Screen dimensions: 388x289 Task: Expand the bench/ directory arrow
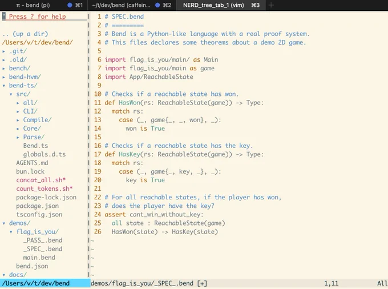tap(4, 69)
